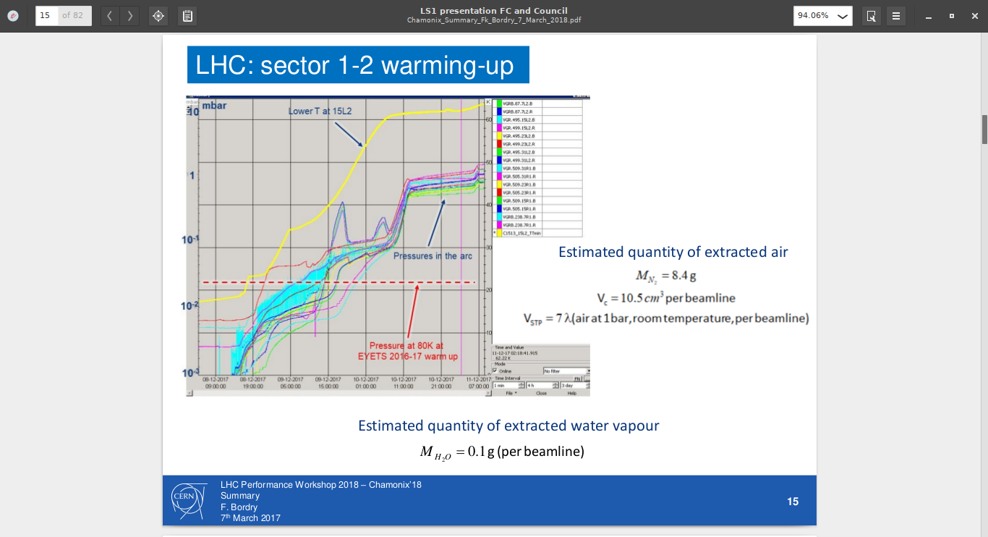Click the red 'Pressure at 80K' annotation
The height and width of the screenshot is (537, 988).
click(407, 351)
